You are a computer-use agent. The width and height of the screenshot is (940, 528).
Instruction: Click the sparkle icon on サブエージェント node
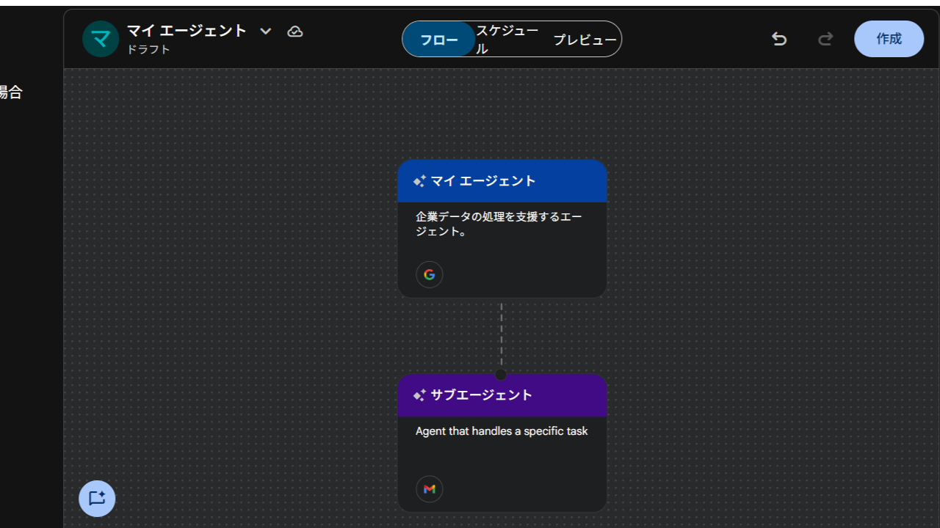tap(419, 395)
